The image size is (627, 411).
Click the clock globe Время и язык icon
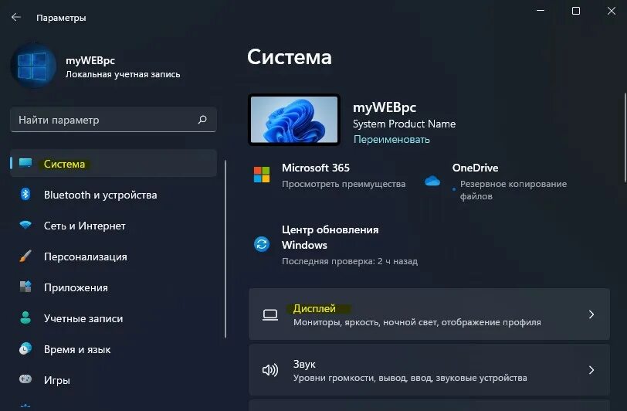pyautogui.click(x=25, y=348)
